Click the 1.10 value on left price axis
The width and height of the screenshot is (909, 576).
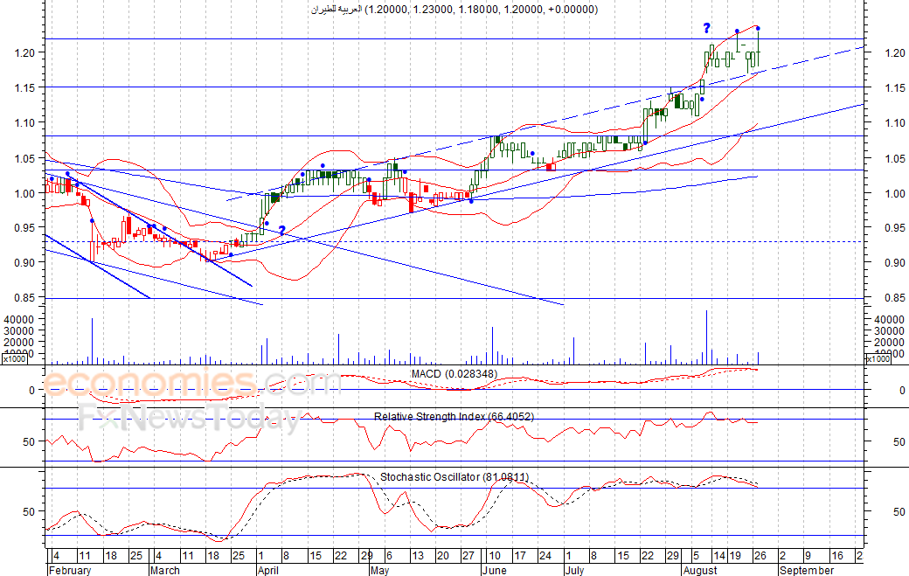coord(24,123)
